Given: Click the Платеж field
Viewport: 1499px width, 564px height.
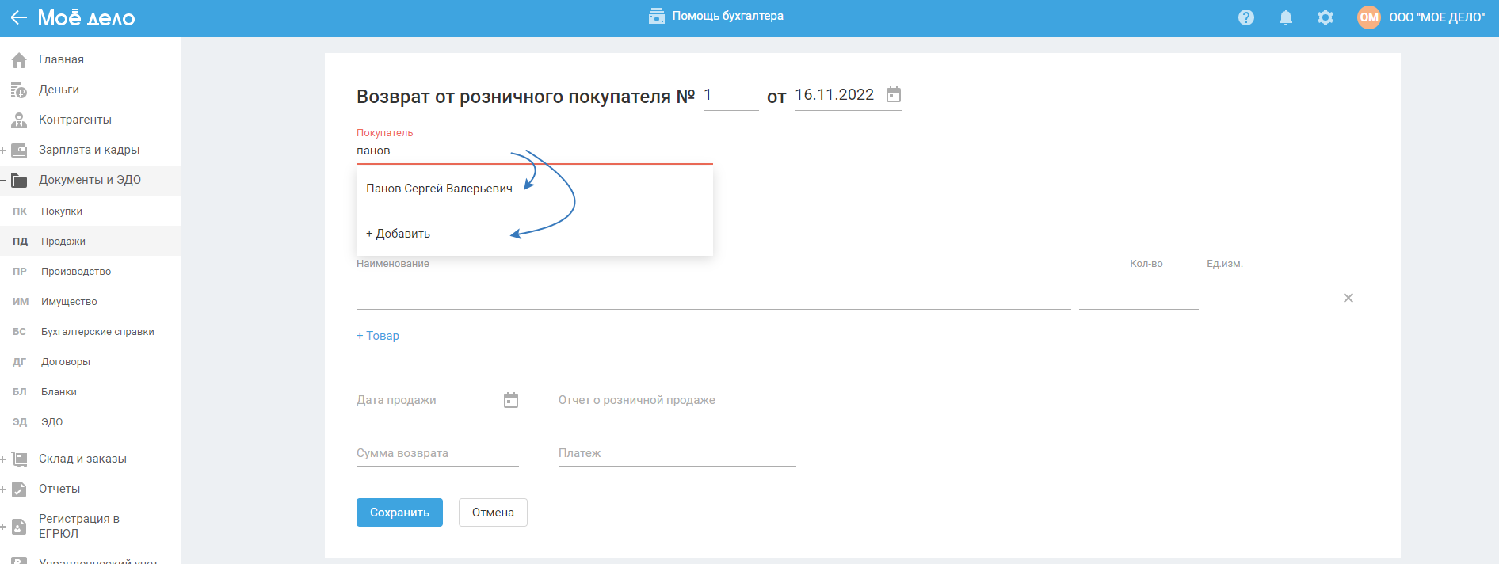Looking at the screenshot, I should click(x=677, y=453).
